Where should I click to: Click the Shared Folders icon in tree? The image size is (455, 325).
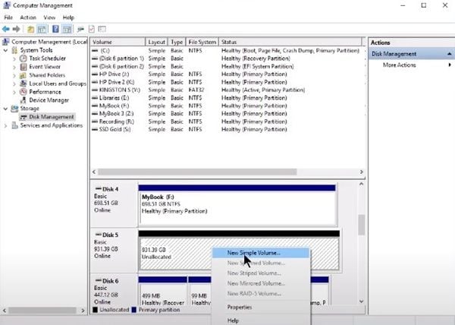24,75
